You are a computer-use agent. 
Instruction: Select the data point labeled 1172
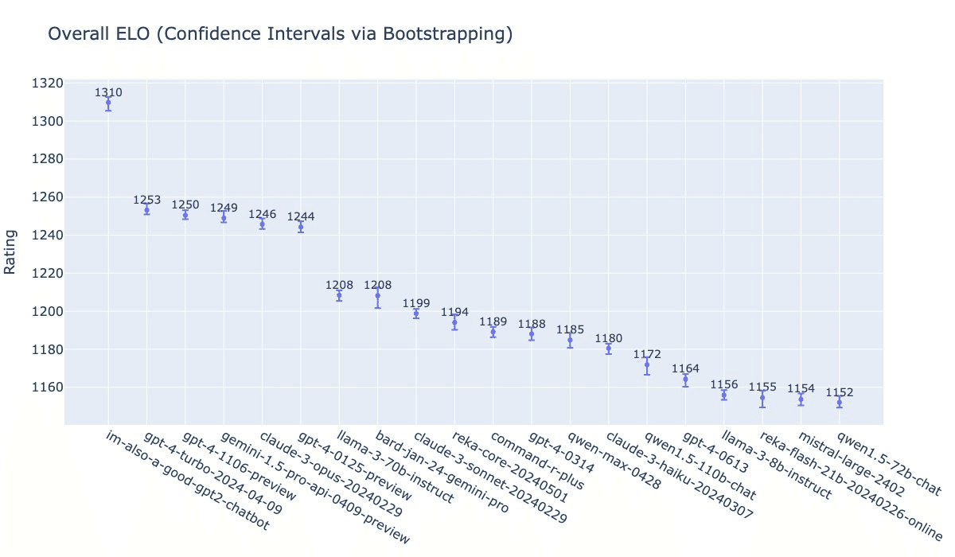click(x=647, y=364)
